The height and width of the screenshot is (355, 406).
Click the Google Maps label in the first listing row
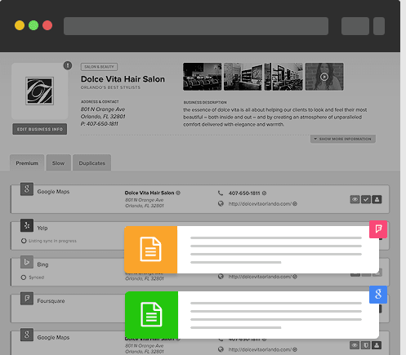click(53, 192)
